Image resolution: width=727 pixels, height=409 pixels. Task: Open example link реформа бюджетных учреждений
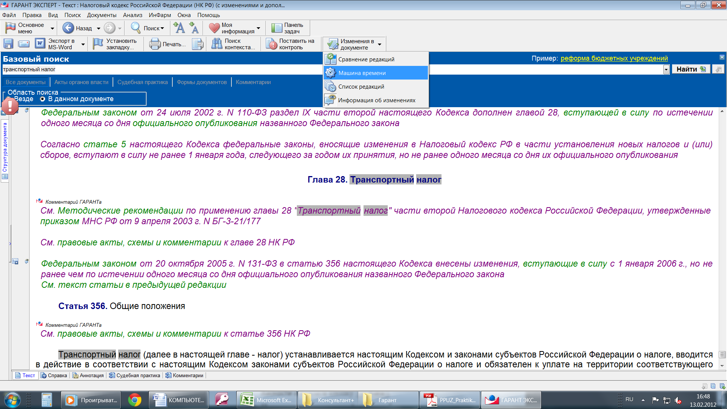(x=614, y=58)
